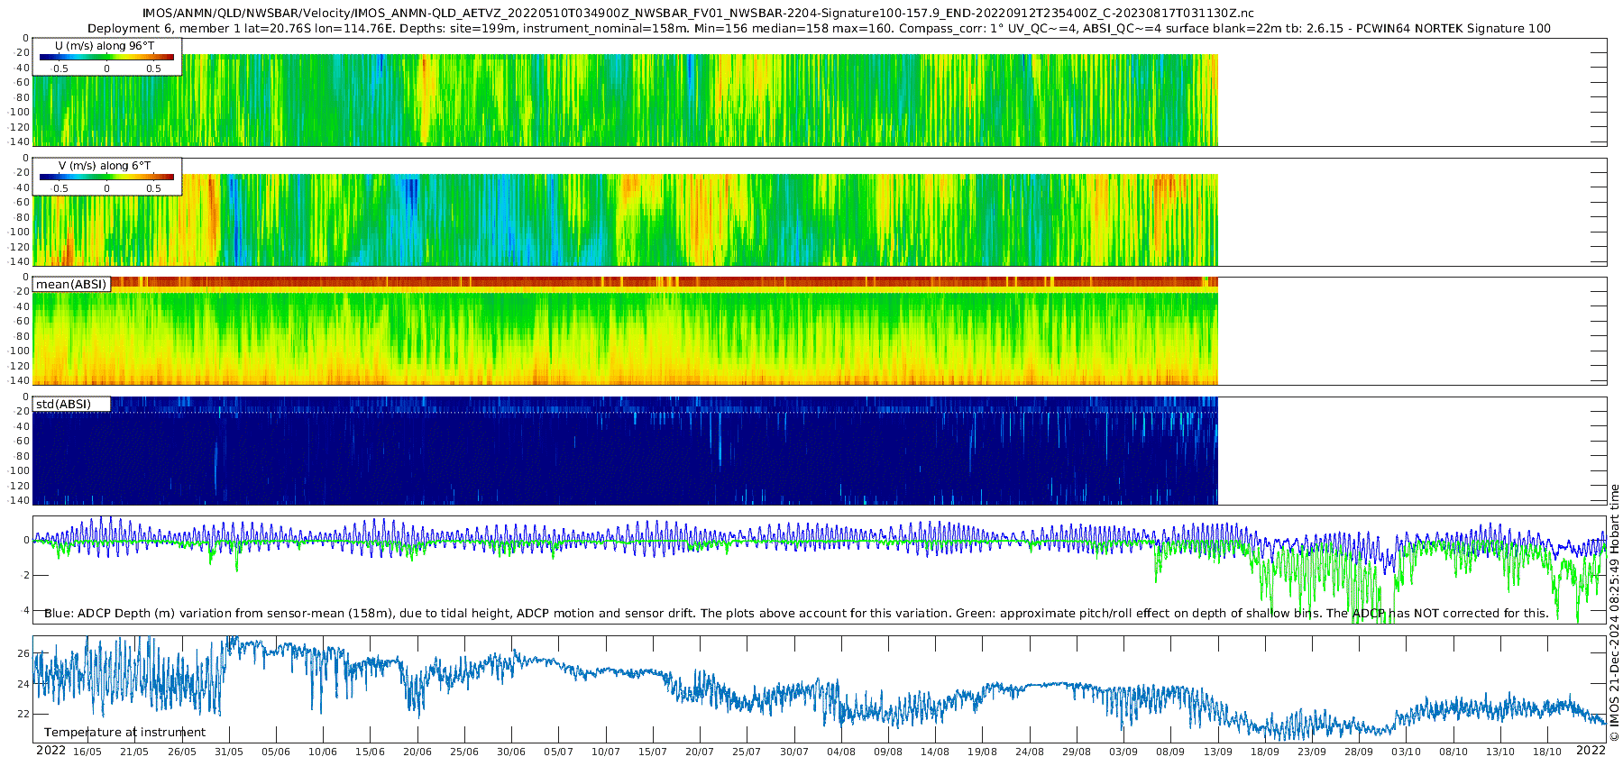
Task: Click the 18/10 date tick label
Action: click(x=1546, y=752)
